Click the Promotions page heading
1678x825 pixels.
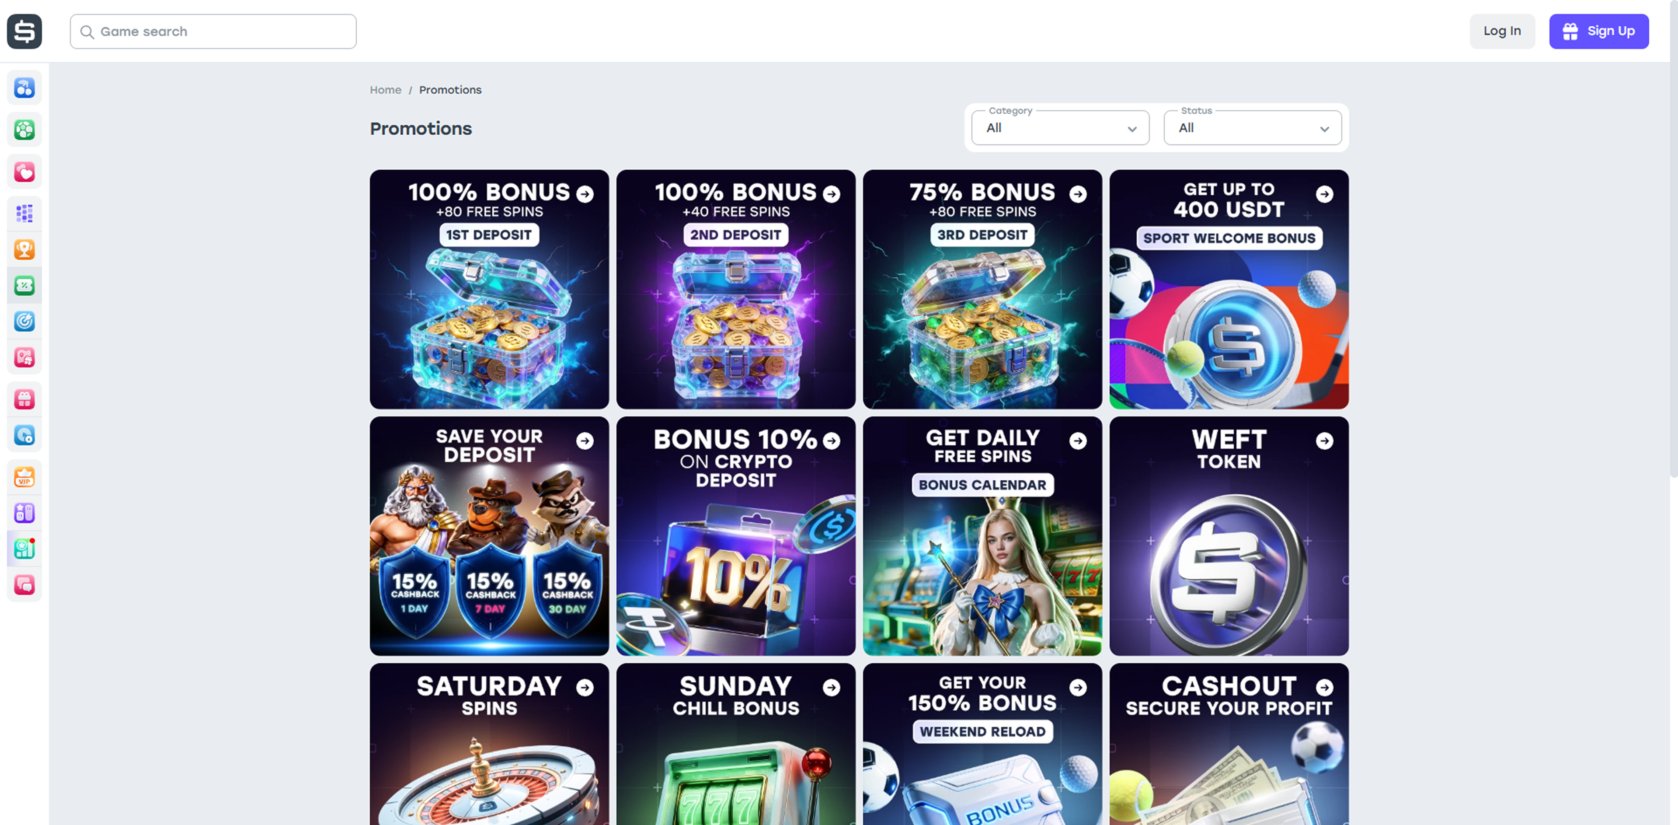(421, 128)
